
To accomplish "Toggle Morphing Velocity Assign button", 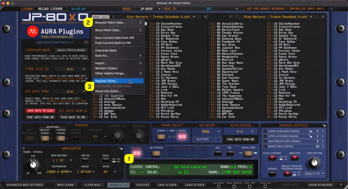I will pyautogui.click(x=45, y=139).
